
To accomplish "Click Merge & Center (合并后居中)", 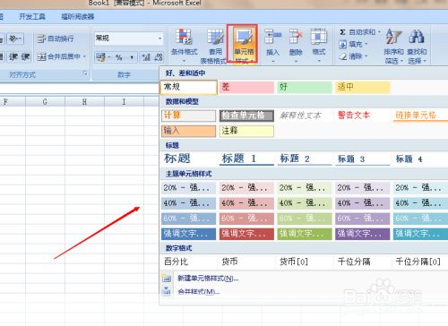I will coord(58,56).
